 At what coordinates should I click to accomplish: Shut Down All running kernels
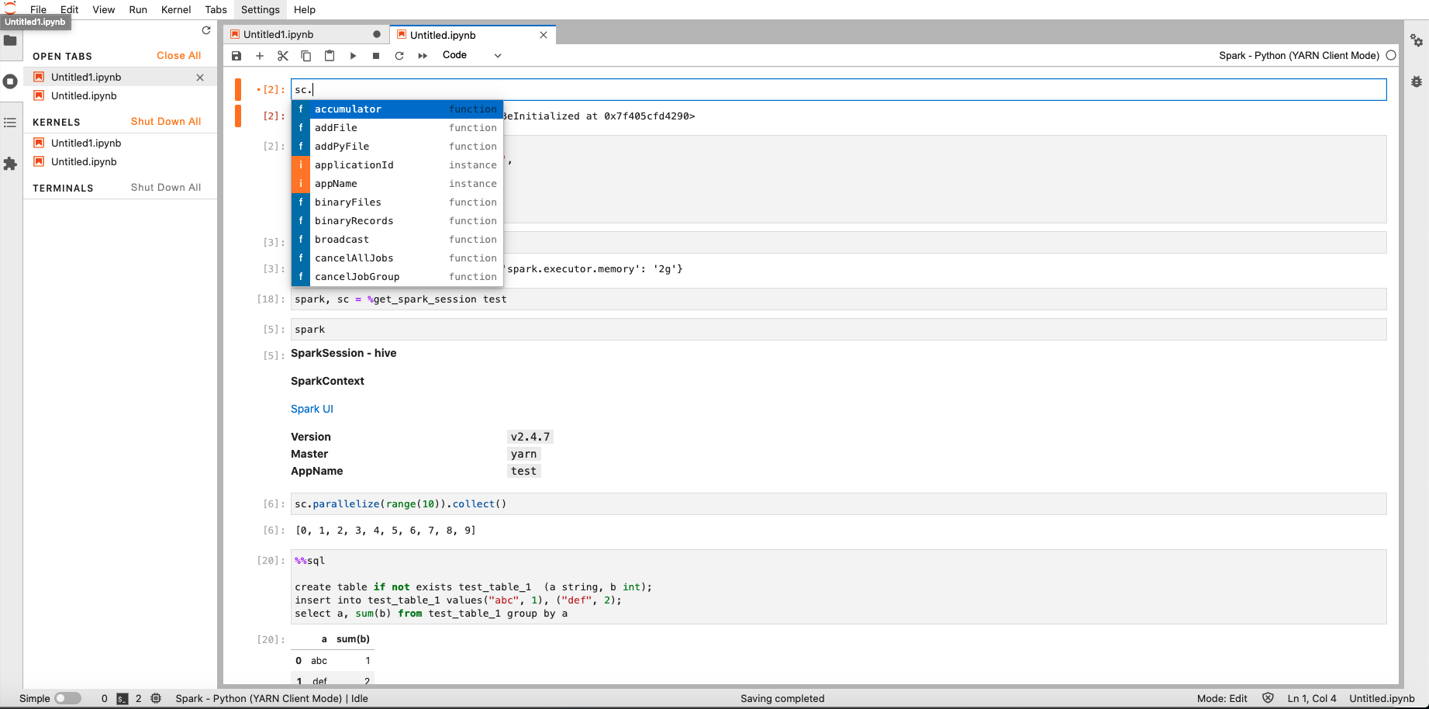tap(165, 122)
